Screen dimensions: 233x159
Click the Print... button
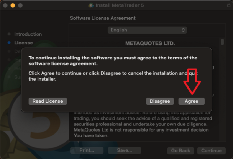click(x=87, y=150)
